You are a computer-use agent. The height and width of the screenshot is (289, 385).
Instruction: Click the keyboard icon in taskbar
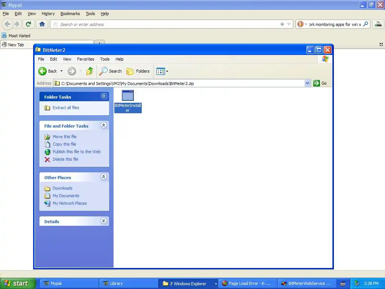point(343,284)
